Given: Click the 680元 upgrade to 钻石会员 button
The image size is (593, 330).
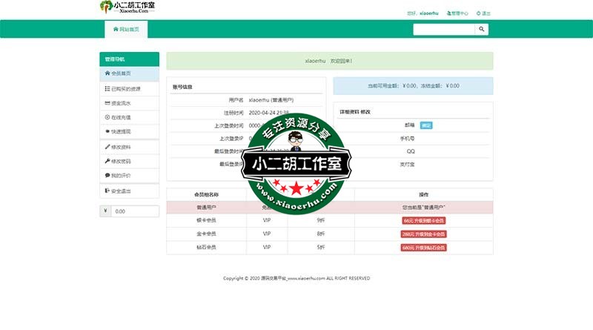Looking at the screenshot, I should [423, 248].
